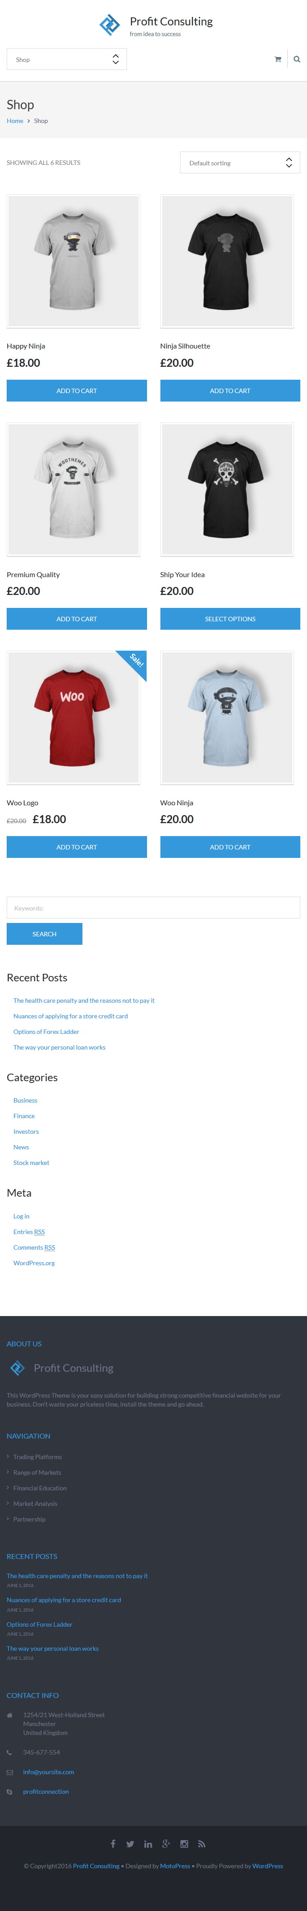The image size is (307, 1911).
Task: Click the Keywords search field
Action: (x=153, y=908)
